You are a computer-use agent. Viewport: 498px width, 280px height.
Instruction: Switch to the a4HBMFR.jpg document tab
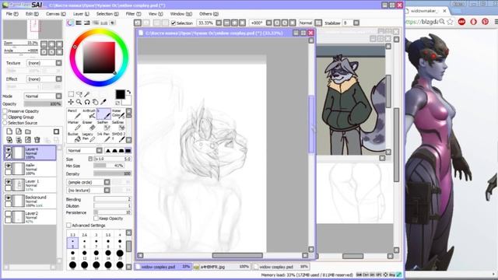point(222,267)
